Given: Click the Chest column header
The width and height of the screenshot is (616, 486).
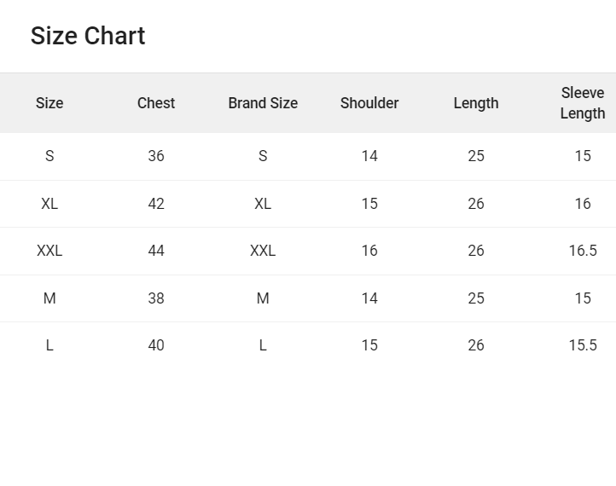Looking at the screenshot, I should point(156,103).
